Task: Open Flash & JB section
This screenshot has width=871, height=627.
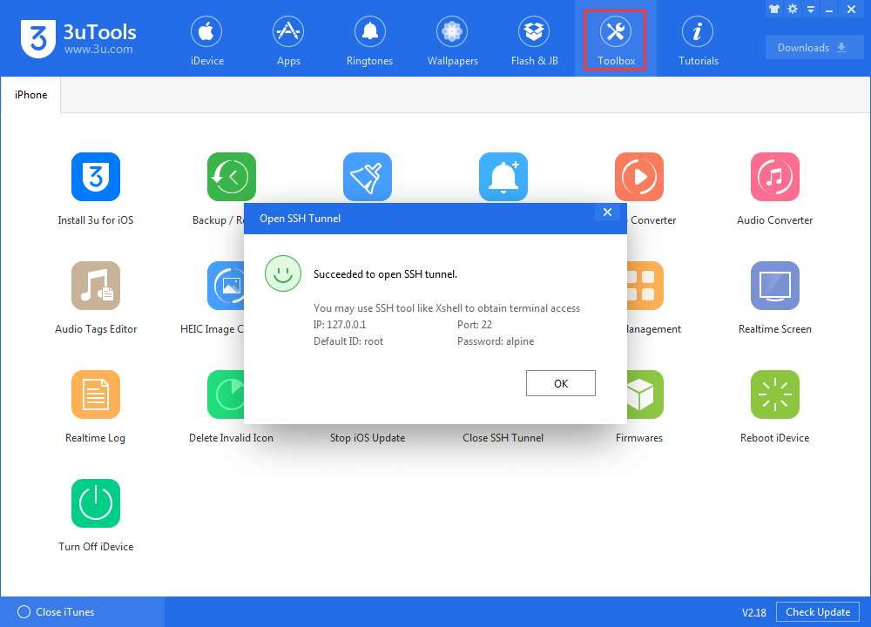Action: pyautogui.click(x=534, y=40)
